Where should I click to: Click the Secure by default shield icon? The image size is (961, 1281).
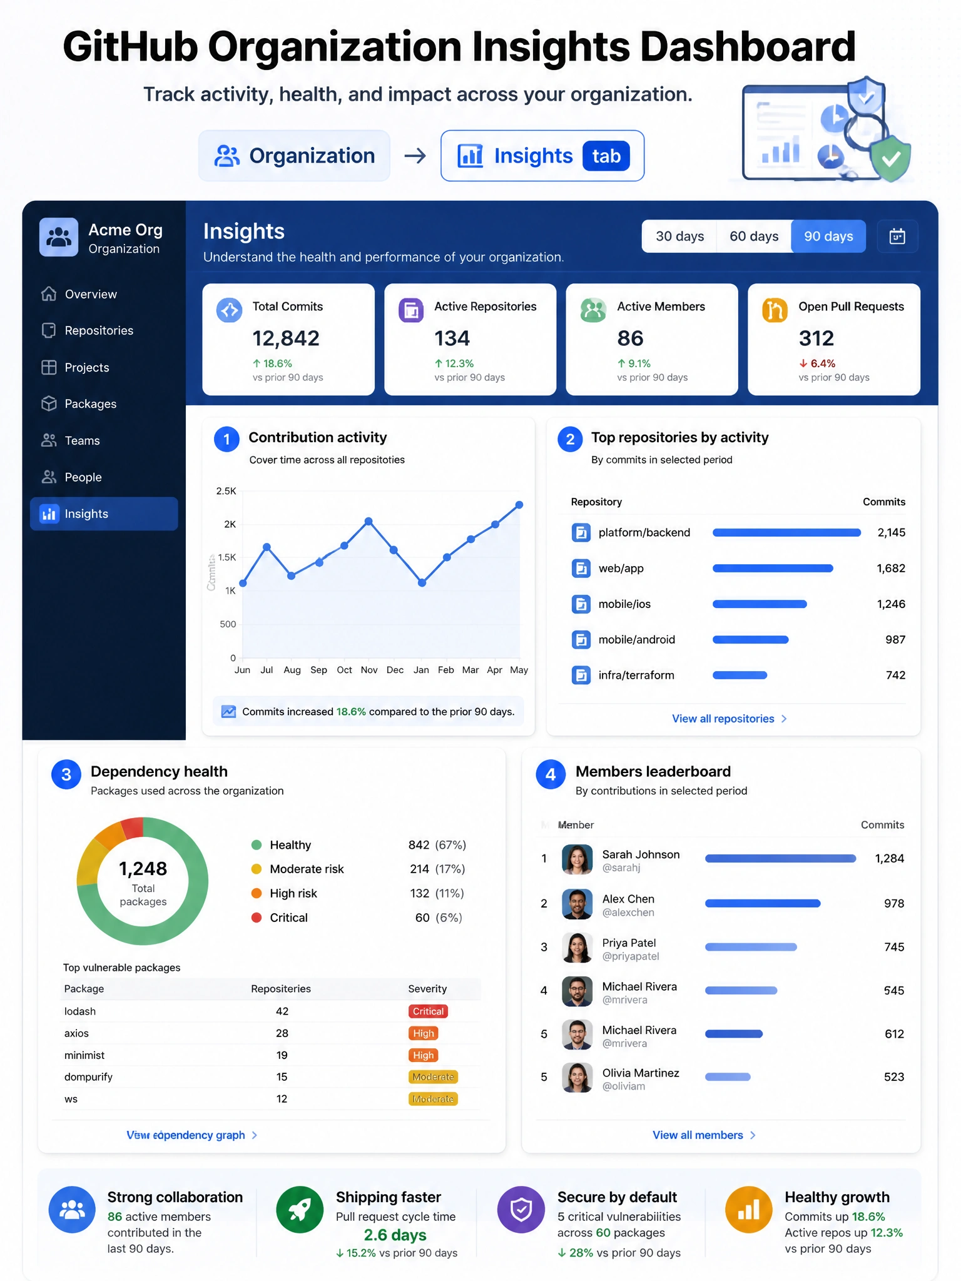click(521, 1210)
